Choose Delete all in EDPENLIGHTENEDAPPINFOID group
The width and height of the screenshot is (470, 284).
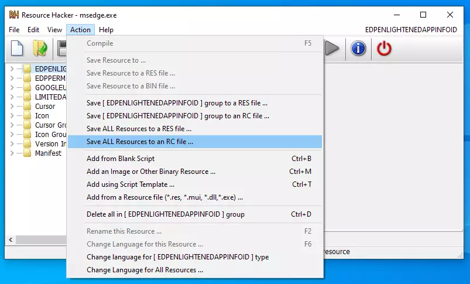pyautogui.click(x=195, y=214)
